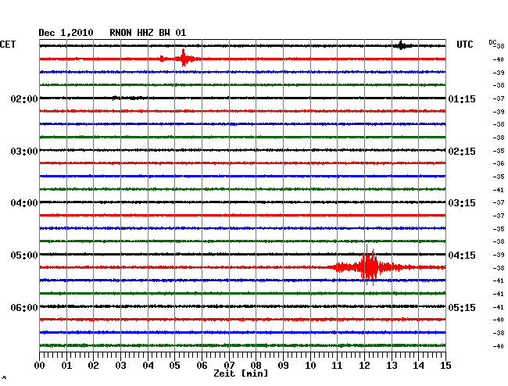Click minute "07" on the time axis

pyautogui.click(x=229, y=366)
